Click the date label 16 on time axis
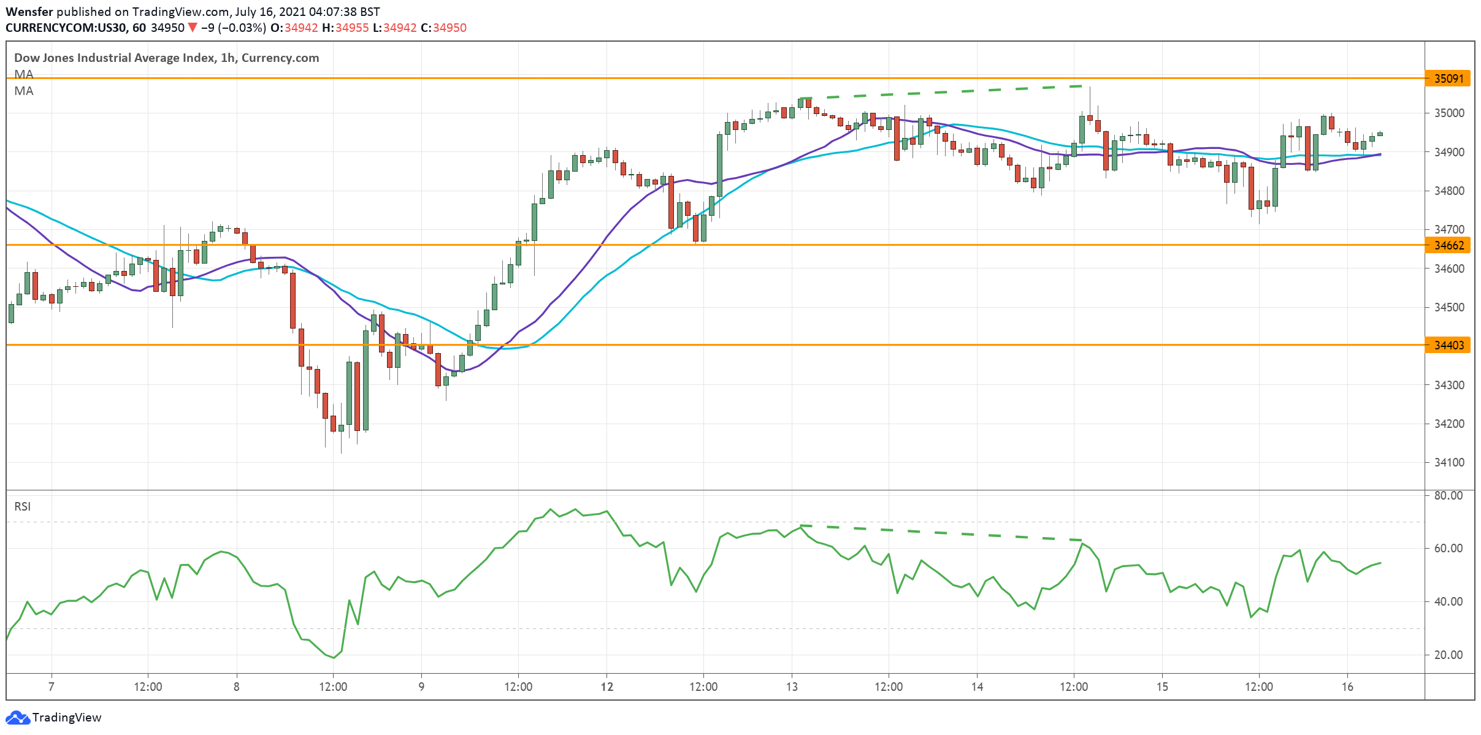The height and width of the screenshot is (735, 1481). 1347,687
